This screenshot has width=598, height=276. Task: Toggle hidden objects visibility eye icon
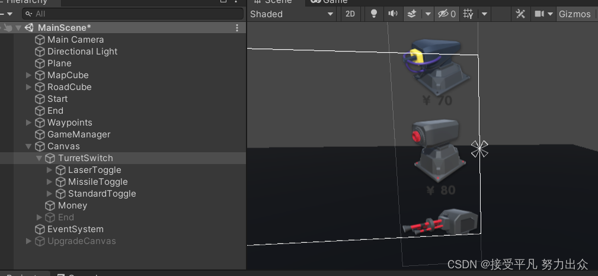(x=443, y=14)
